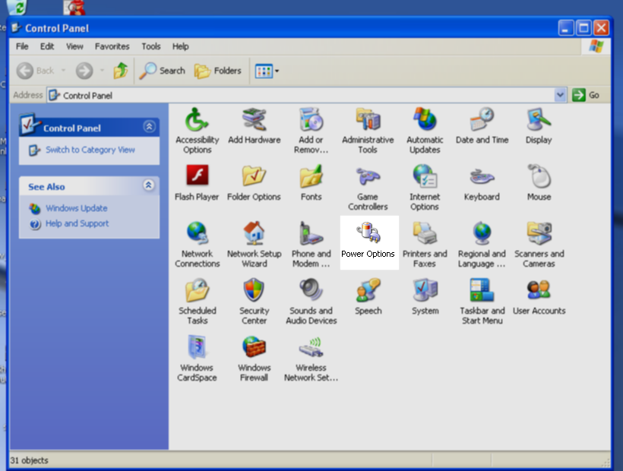The image size is (623, 471).
Task: Open the Tools menu
Action: click(151, 46)
